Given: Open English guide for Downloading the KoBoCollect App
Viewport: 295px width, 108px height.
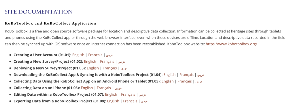Looking at the screenshot, I should tap(169, 75).
